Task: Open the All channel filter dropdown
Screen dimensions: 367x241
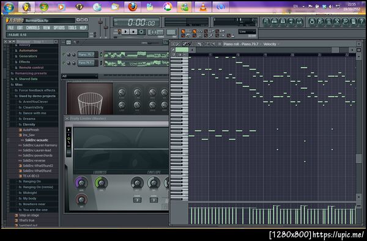Action: pyautogui.click(x=80, y=76)
